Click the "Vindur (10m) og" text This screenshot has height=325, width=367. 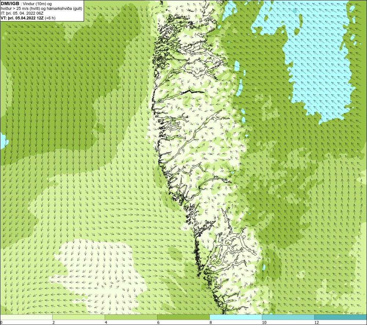(x=37, y=4)
